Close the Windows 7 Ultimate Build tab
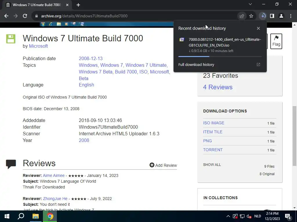This screenshot has width=297, height=222. tap(67, 5)
